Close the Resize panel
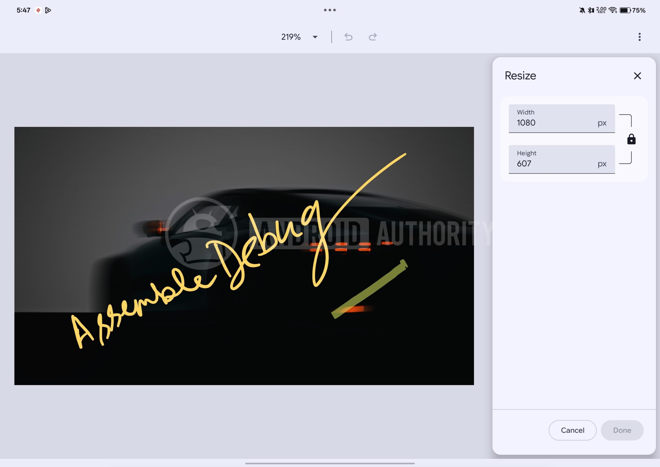This screenshot has width=660, height=467. 637,76
